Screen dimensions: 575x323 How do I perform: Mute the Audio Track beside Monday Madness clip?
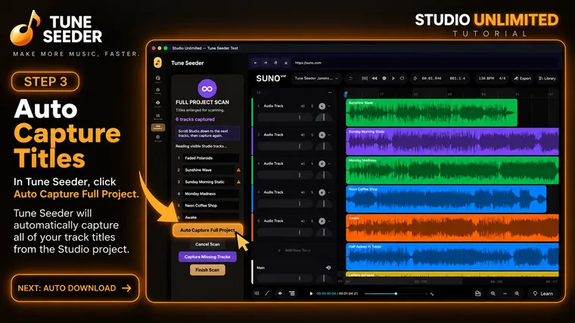(x=303, y=163)
